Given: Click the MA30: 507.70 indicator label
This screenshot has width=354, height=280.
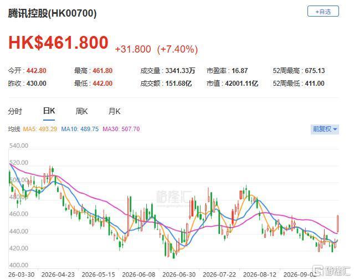Looking at the screenshot, I should pos(121,129).
